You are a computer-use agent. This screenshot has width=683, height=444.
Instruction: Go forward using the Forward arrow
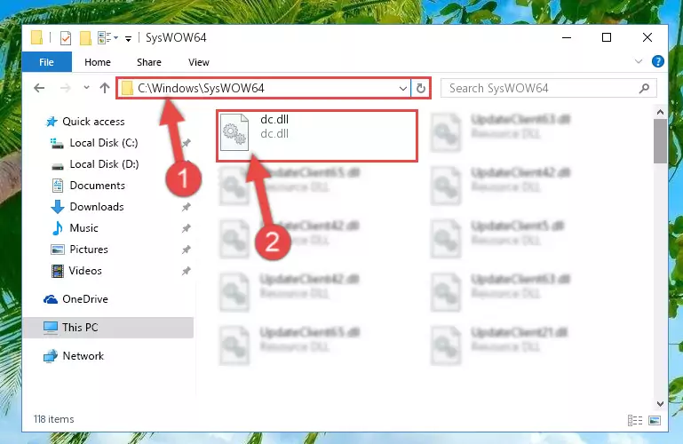(66, 89)
